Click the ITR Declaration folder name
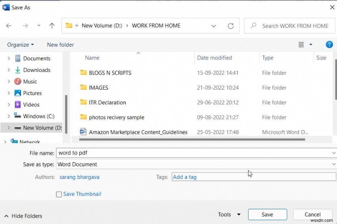 click(x=107, y=103)
